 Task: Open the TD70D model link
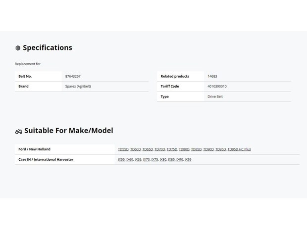[159, 149]
